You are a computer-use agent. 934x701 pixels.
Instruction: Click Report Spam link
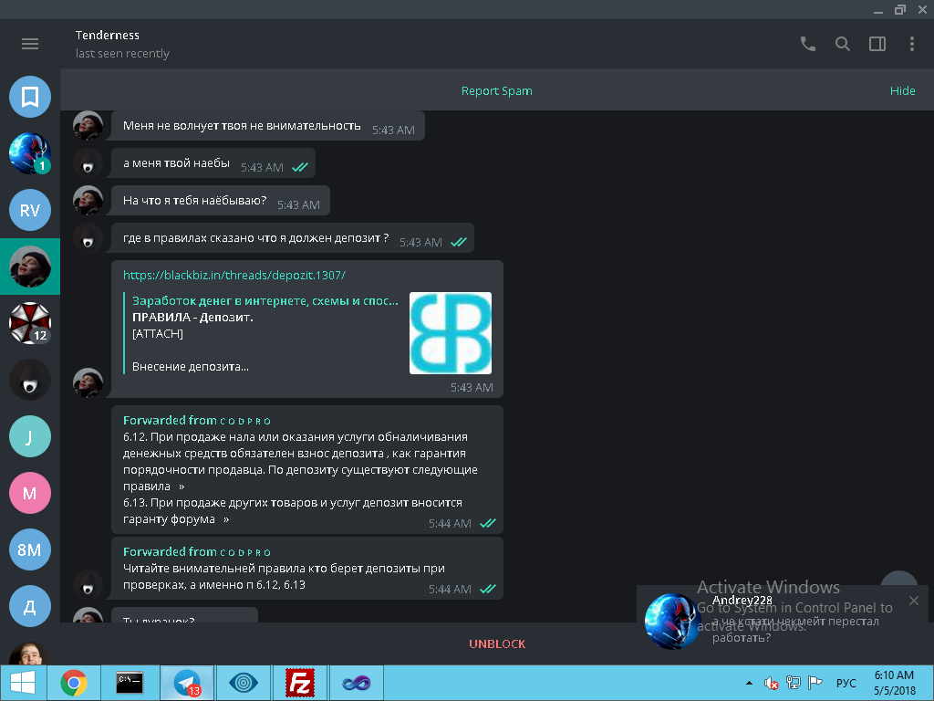(496, 91)
